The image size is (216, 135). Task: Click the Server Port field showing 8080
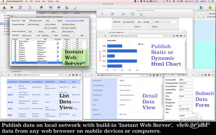25,21
